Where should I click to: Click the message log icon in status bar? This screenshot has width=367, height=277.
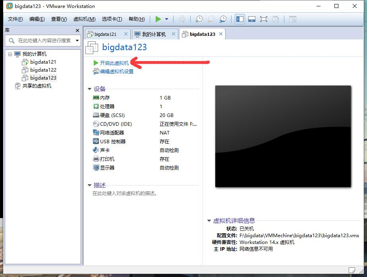point(352,270)
